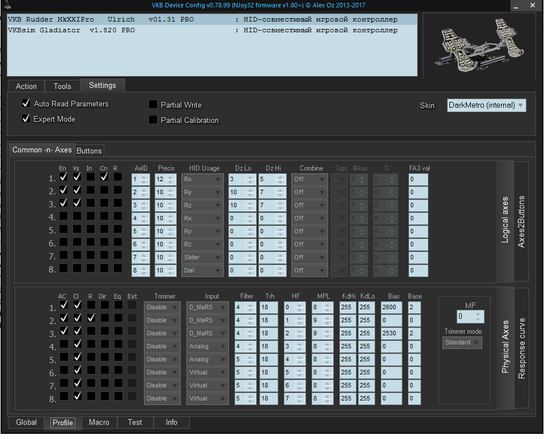Toggle En checkbox for logical axis 1
The image size is (544, 439).
pos(63,177)
